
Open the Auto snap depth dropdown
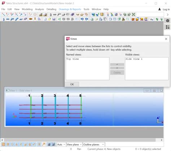click(61, 145)
